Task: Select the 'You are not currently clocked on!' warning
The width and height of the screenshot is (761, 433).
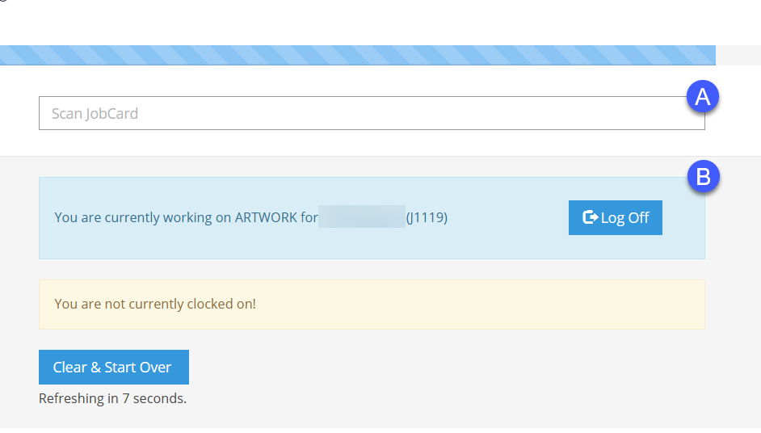Action: (155, 305)
